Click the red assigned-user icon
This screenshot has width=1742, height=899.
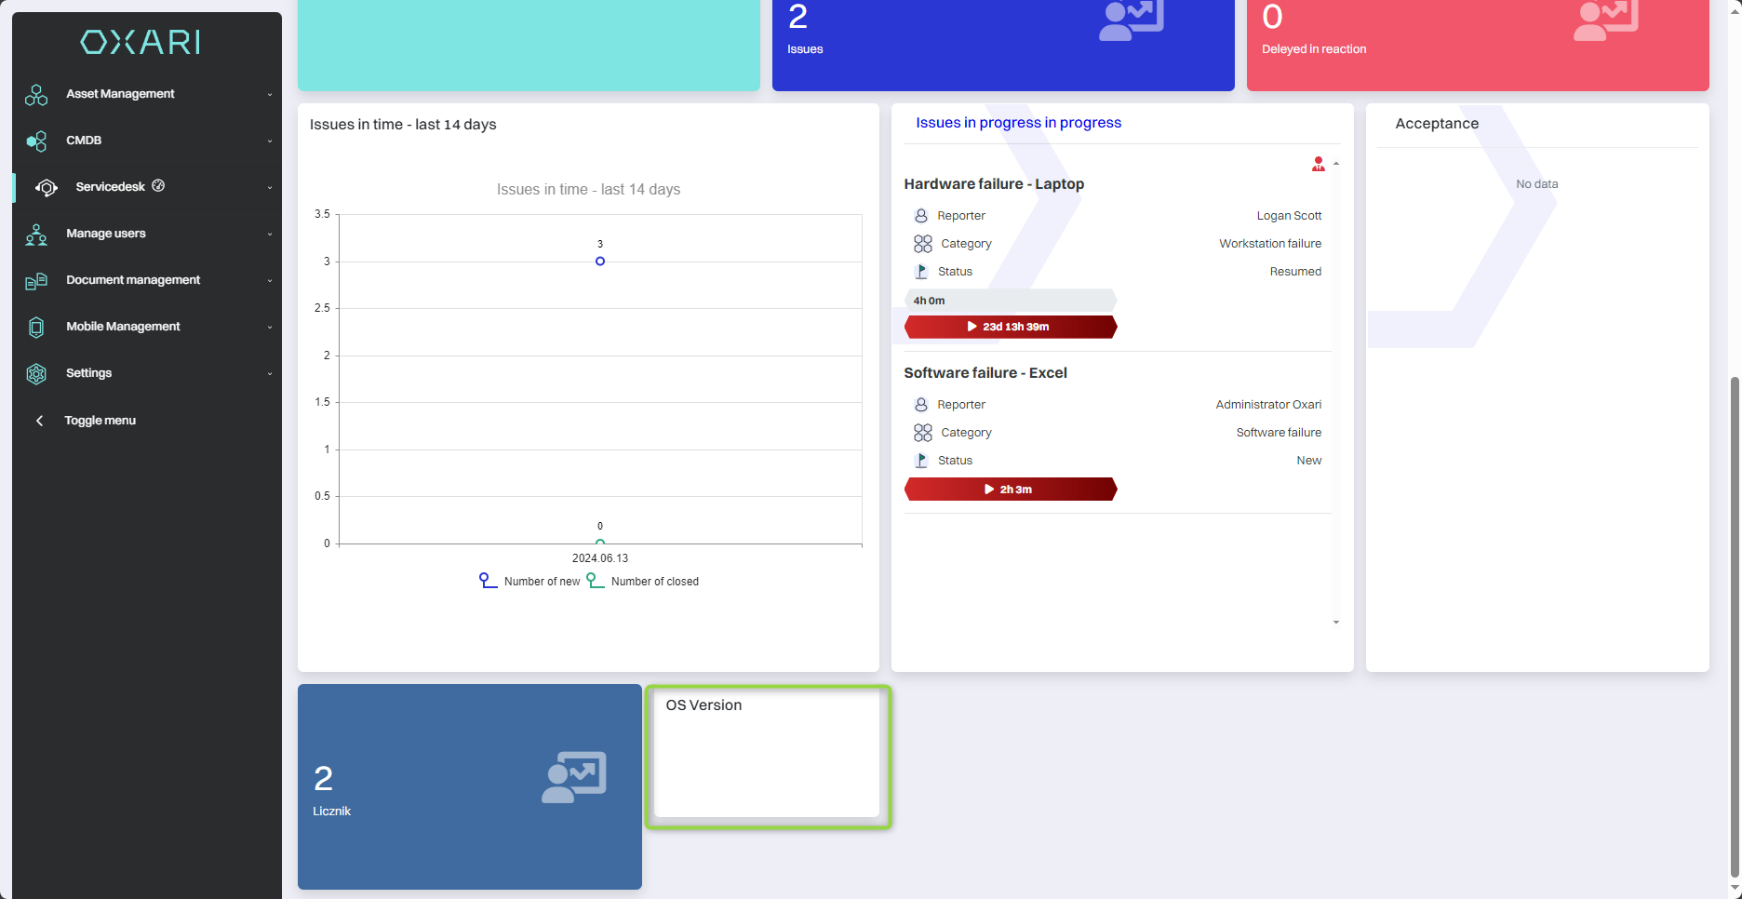pos(1318,165)
